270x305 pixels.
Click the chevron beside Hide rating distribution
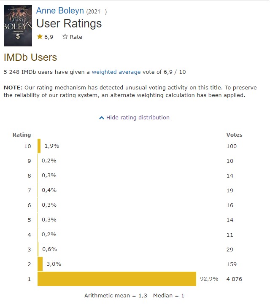(x=101, y=118)
